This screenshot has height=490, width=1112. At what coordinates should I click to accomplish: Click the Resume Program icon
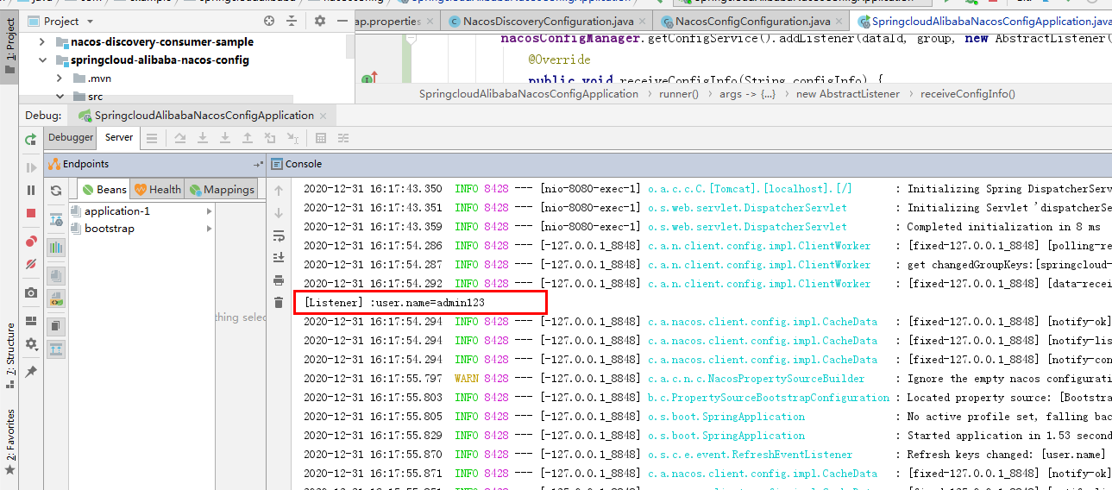(31, 167)
